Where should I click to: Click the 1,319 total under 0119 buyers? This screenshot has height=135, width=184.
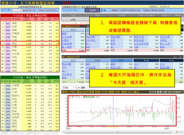coord(82,50)
